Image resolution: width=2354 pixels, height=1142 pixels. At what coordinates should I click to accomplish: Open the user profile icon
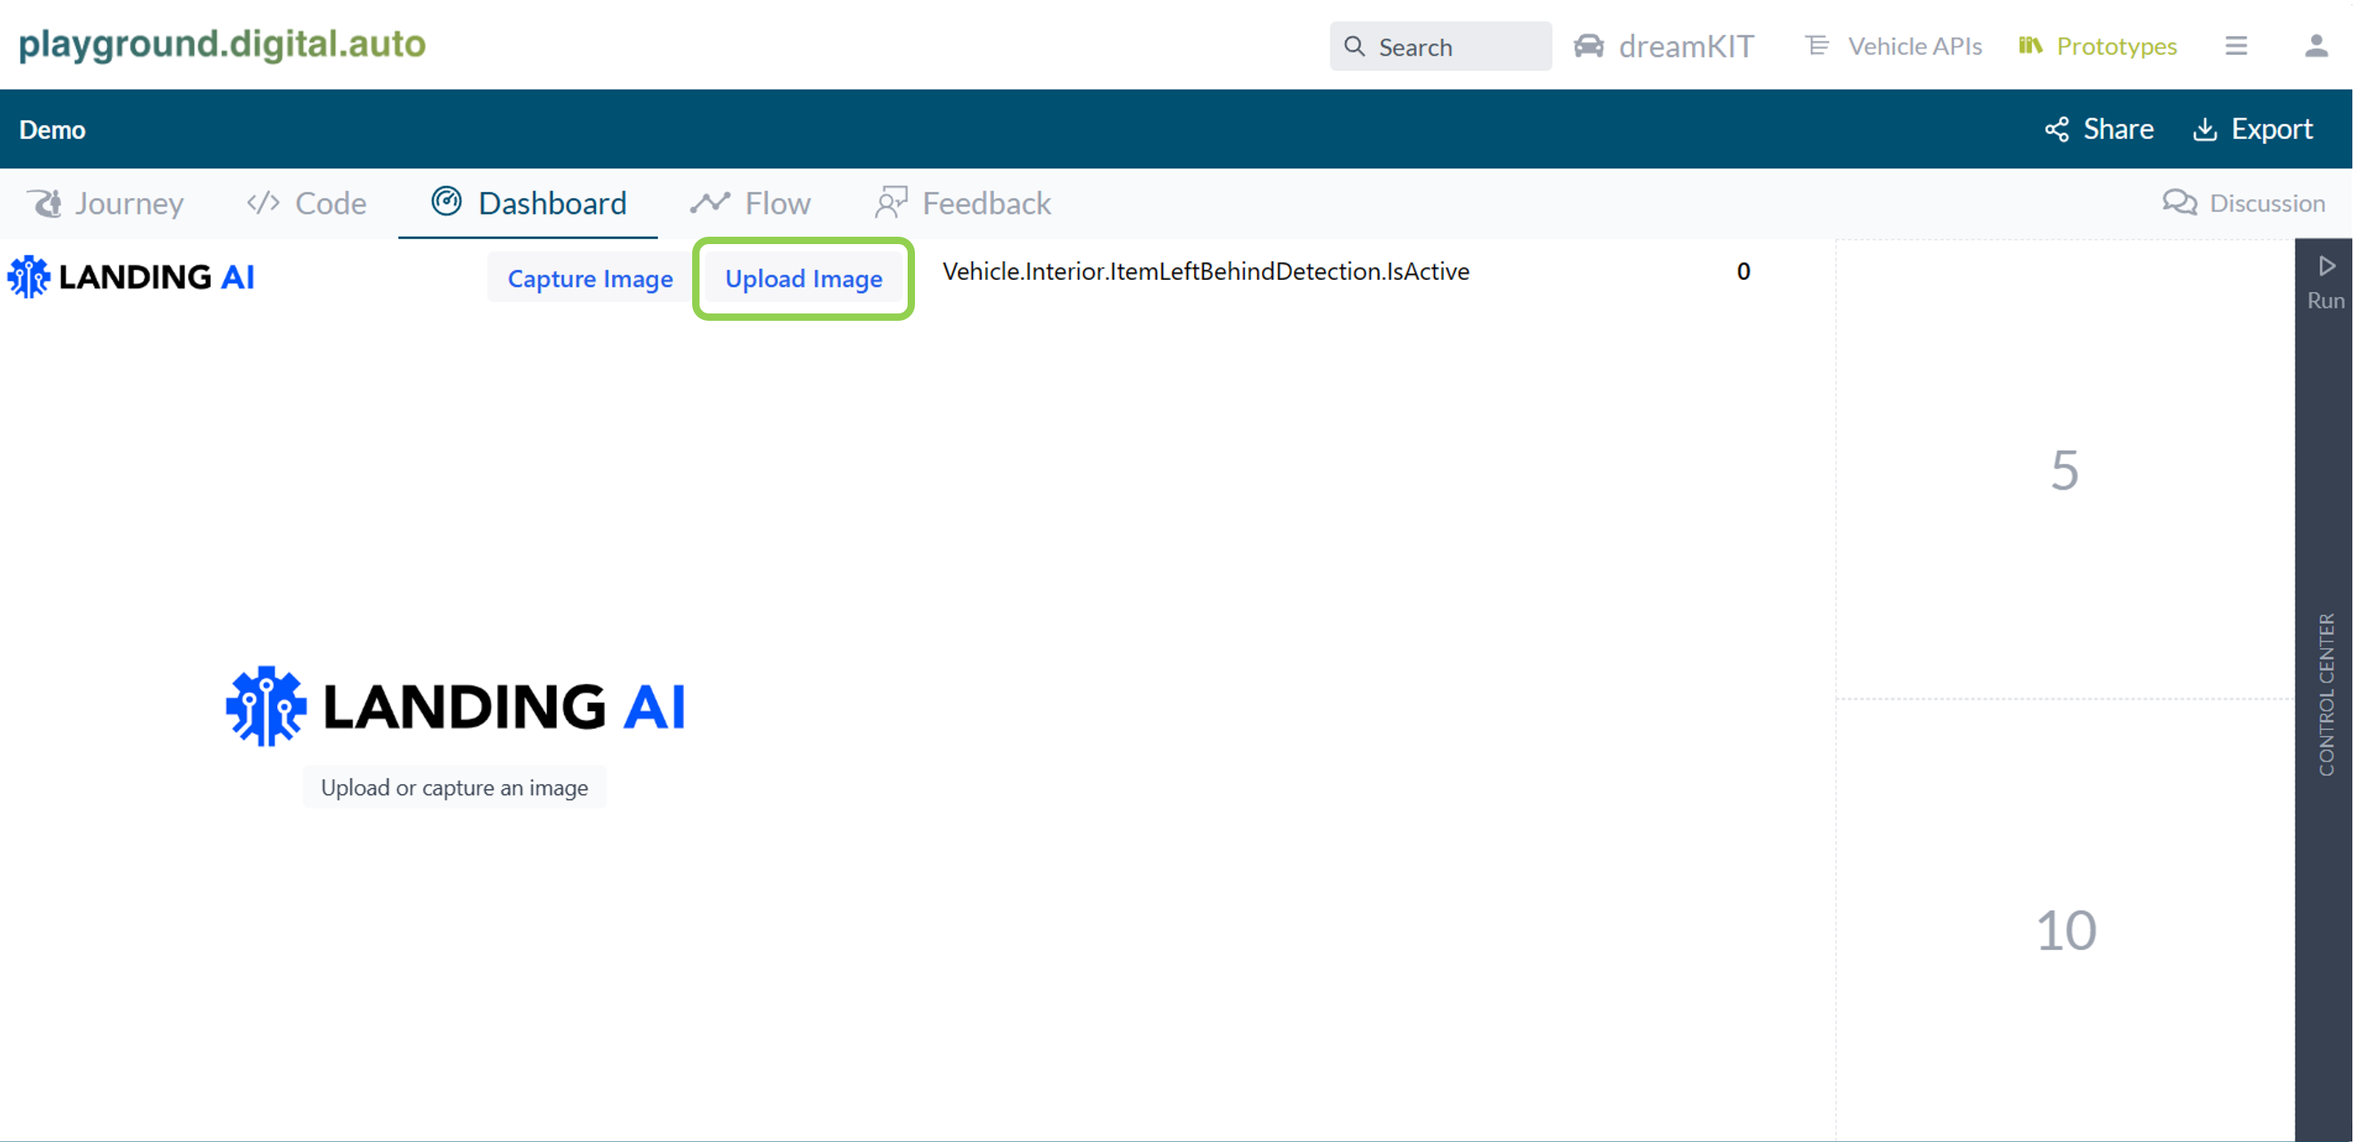[2315, 46]
